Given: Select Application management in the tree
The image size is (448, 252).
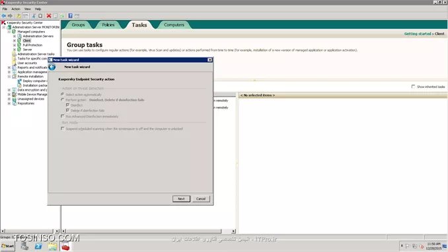Looking at the screenshot, I should point(32,72).
